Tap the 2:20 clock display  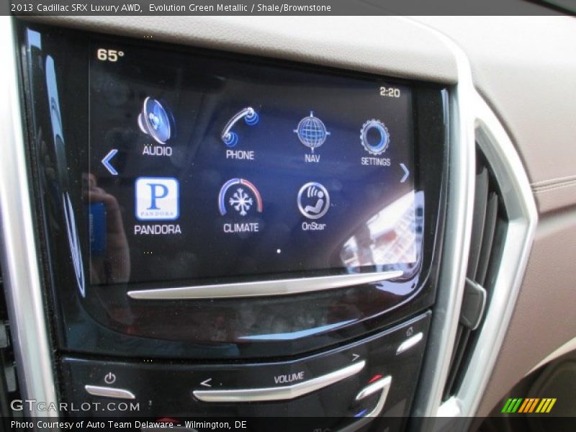(x=390, y=92)
